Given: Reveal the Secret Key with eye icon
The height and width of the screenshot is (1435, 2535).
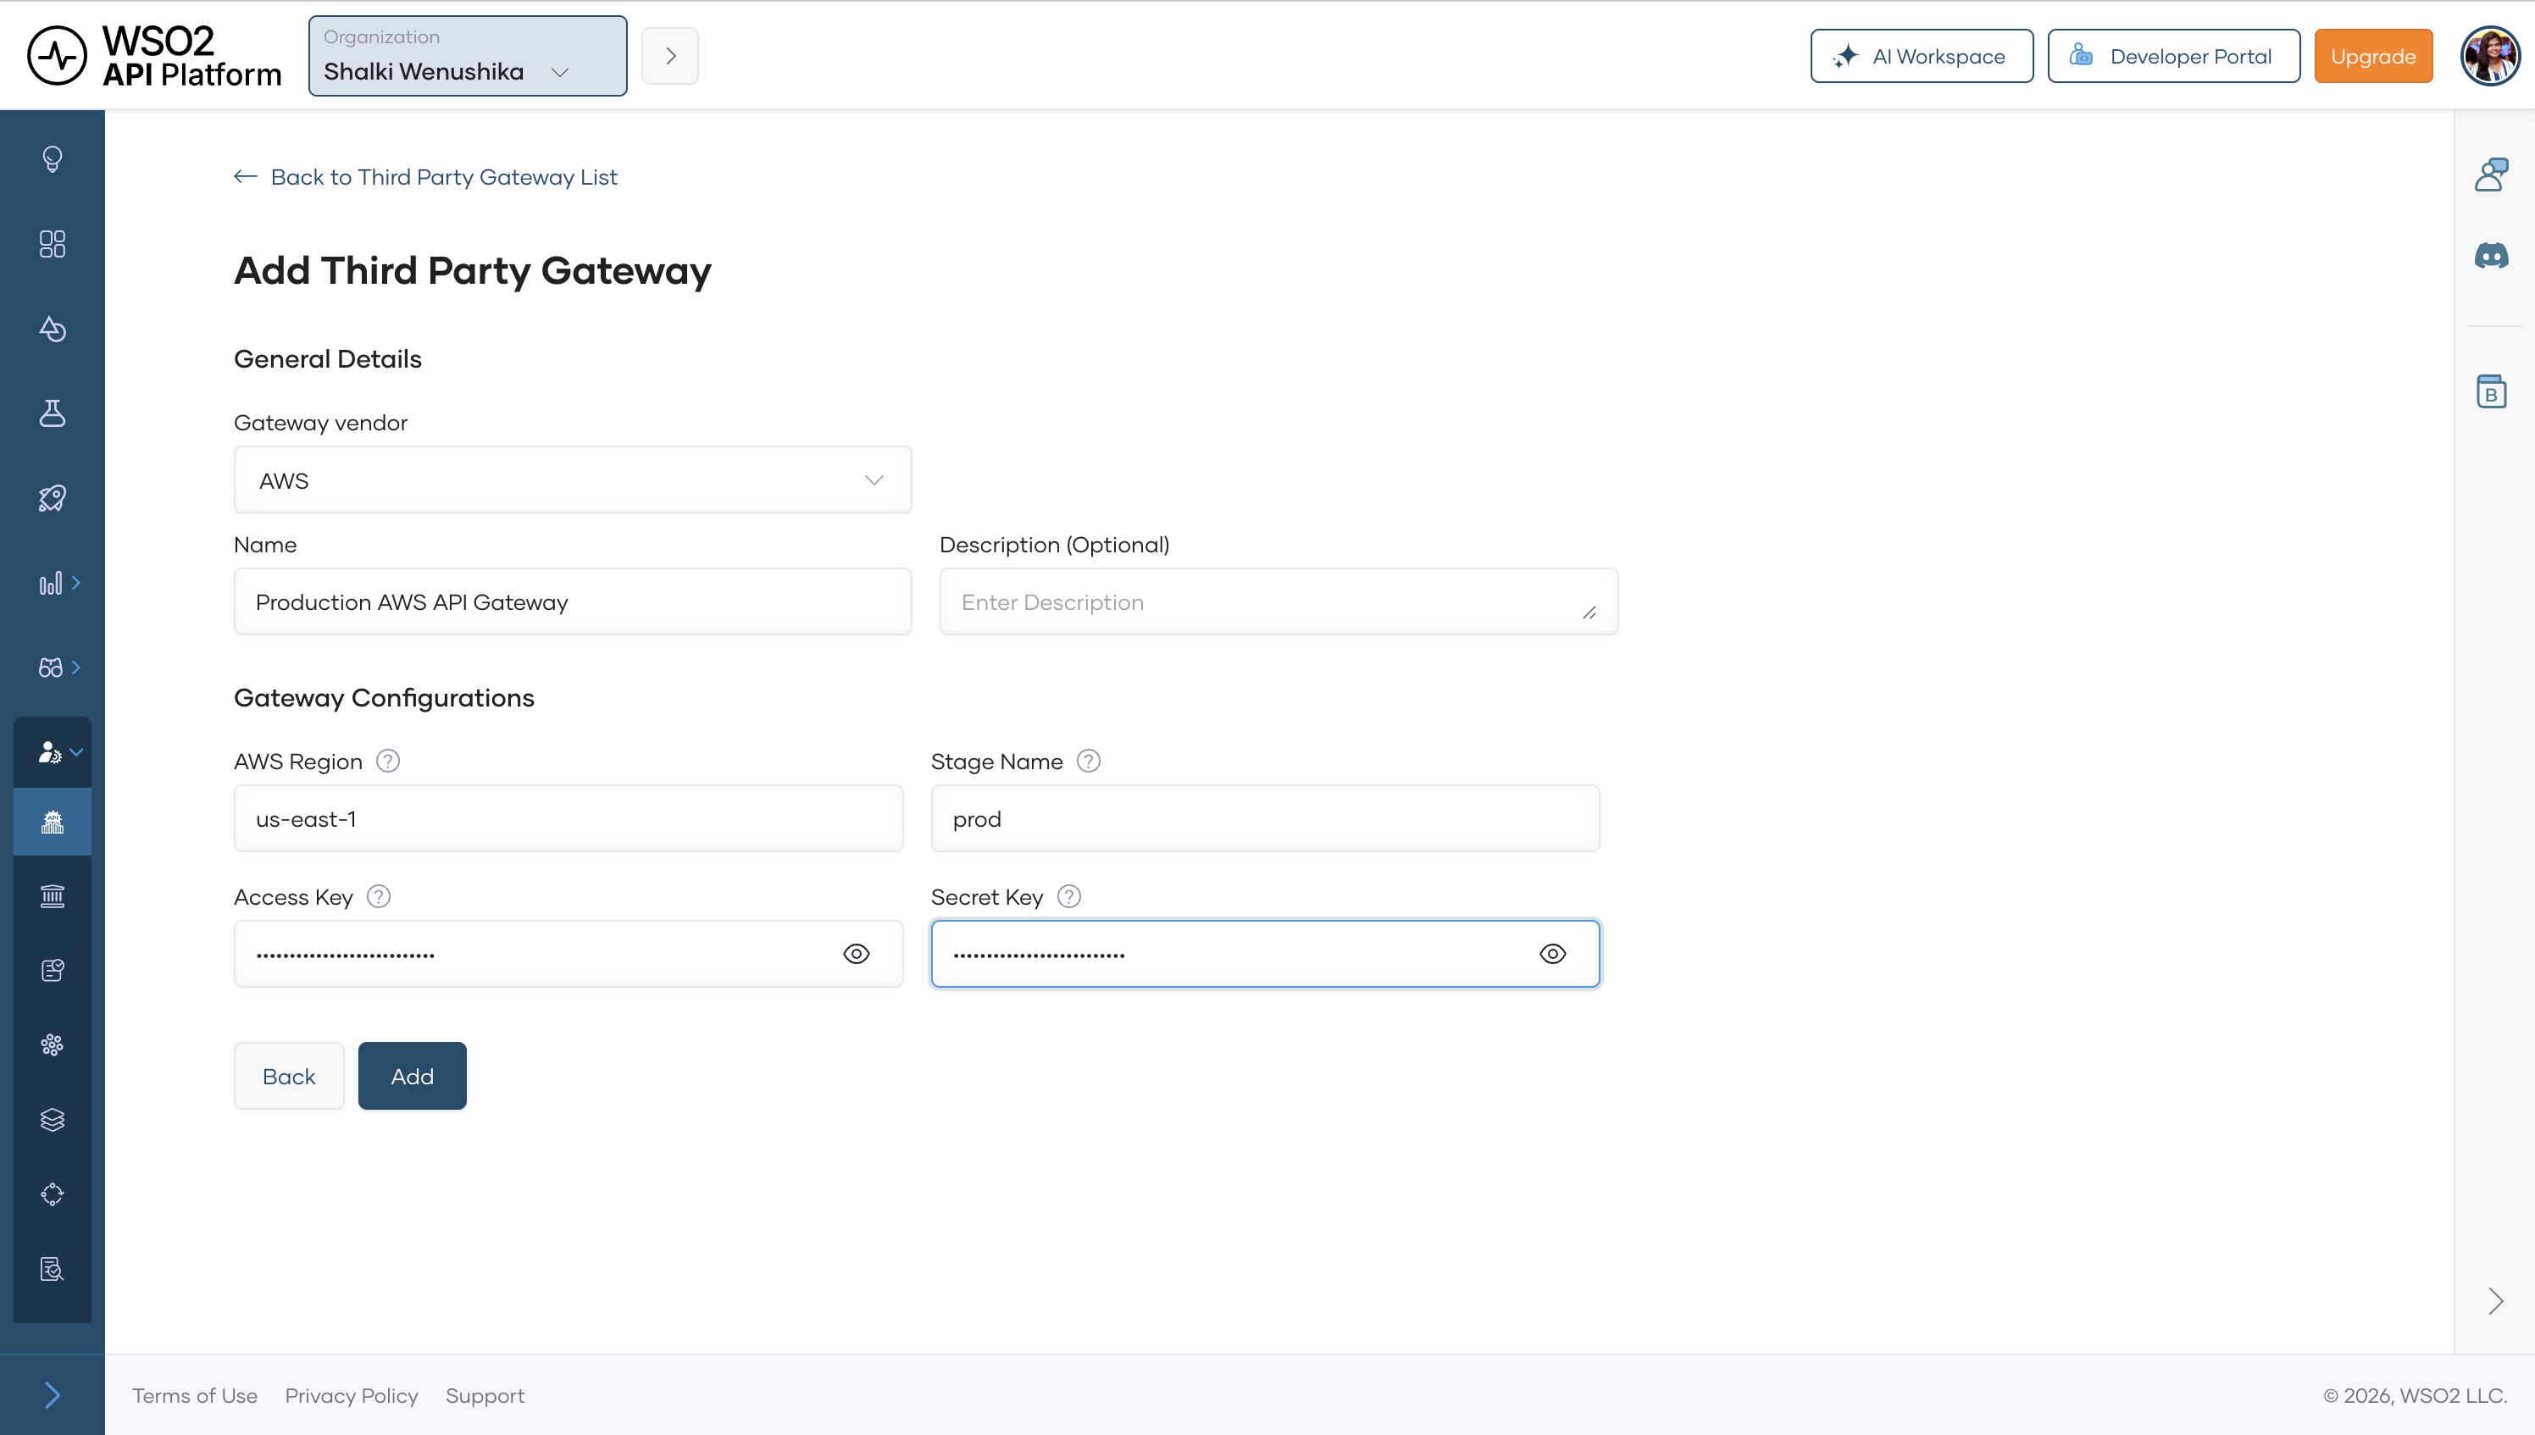Looking at the screenshot, I should click(1552, 953).
